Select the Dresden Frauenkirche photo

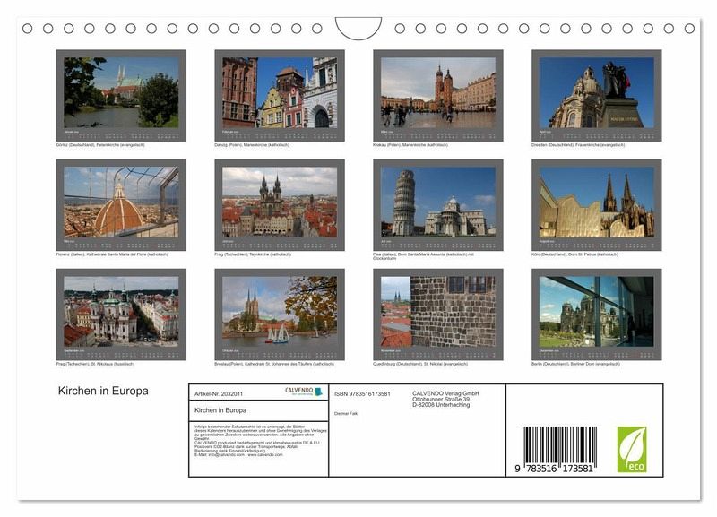[x=596, y=94]
